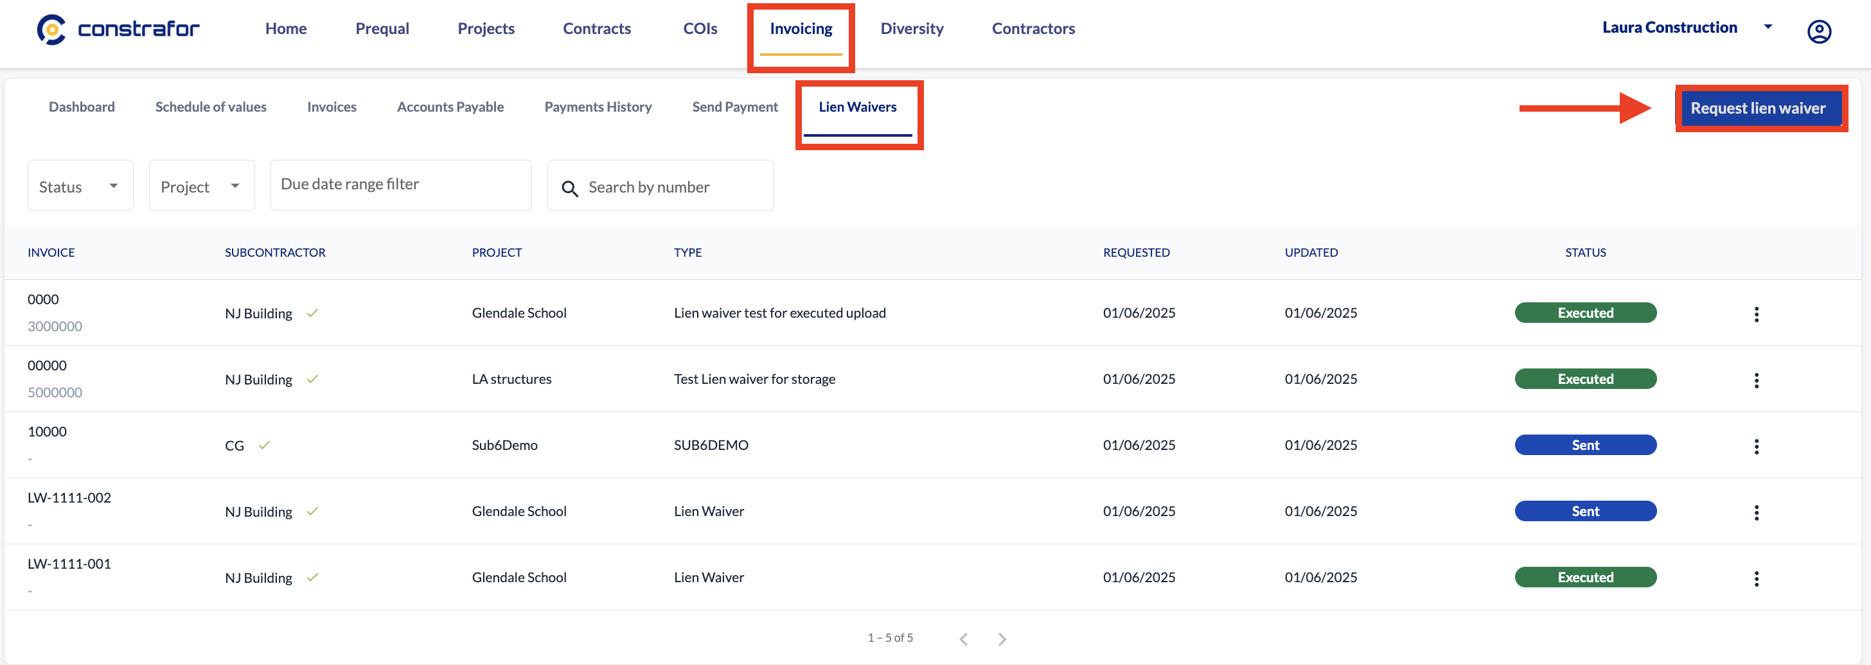Screen dimensions: 1871x665
Task: Go to next page arrow
Action: (x=1002, y=638)
